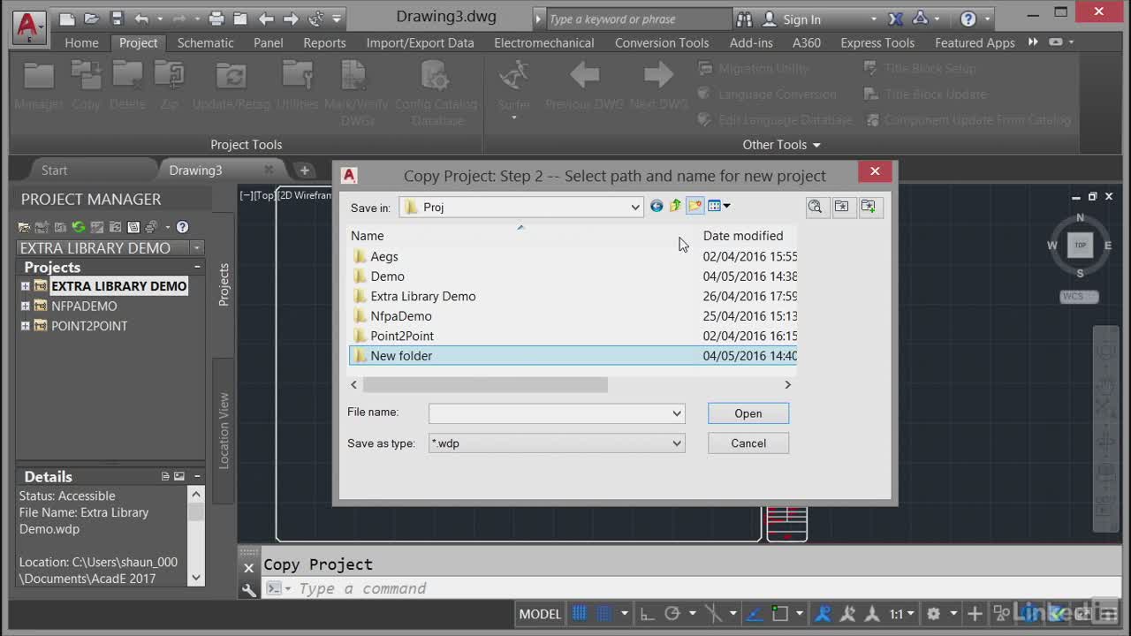Click the help question mark in Project Manager

[x=182, y=227]
